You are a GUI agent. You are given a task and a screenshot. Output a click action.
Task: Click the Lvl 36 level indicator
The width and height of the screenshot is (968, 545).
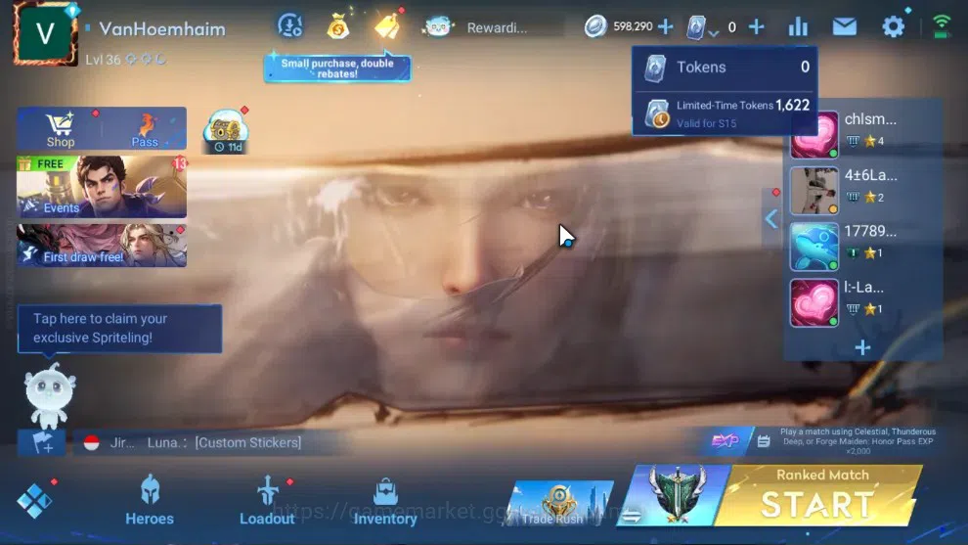point(103,60)
